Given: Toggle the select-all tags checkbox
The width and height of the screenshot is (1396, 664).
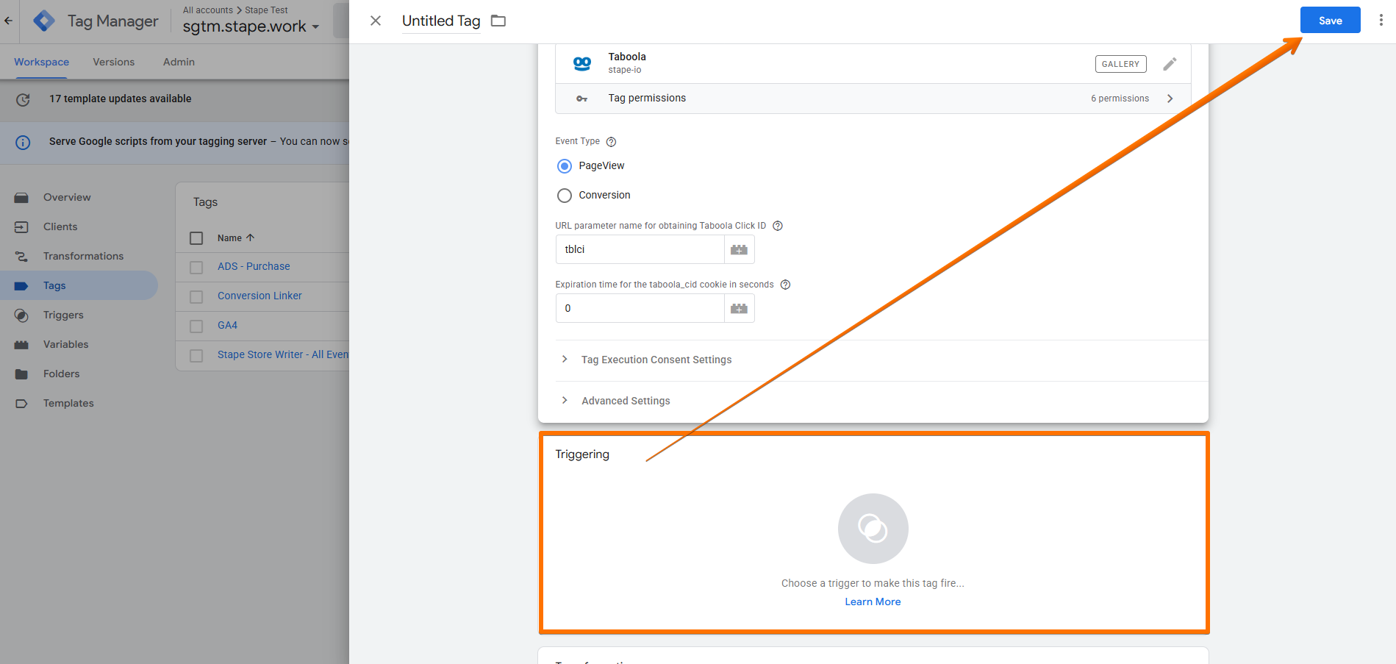Looking at the screenshot, I should coord(196,238).
